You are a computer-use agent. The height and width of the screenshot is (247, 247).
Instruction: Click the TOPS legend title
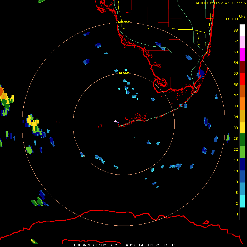pos(241,16)
